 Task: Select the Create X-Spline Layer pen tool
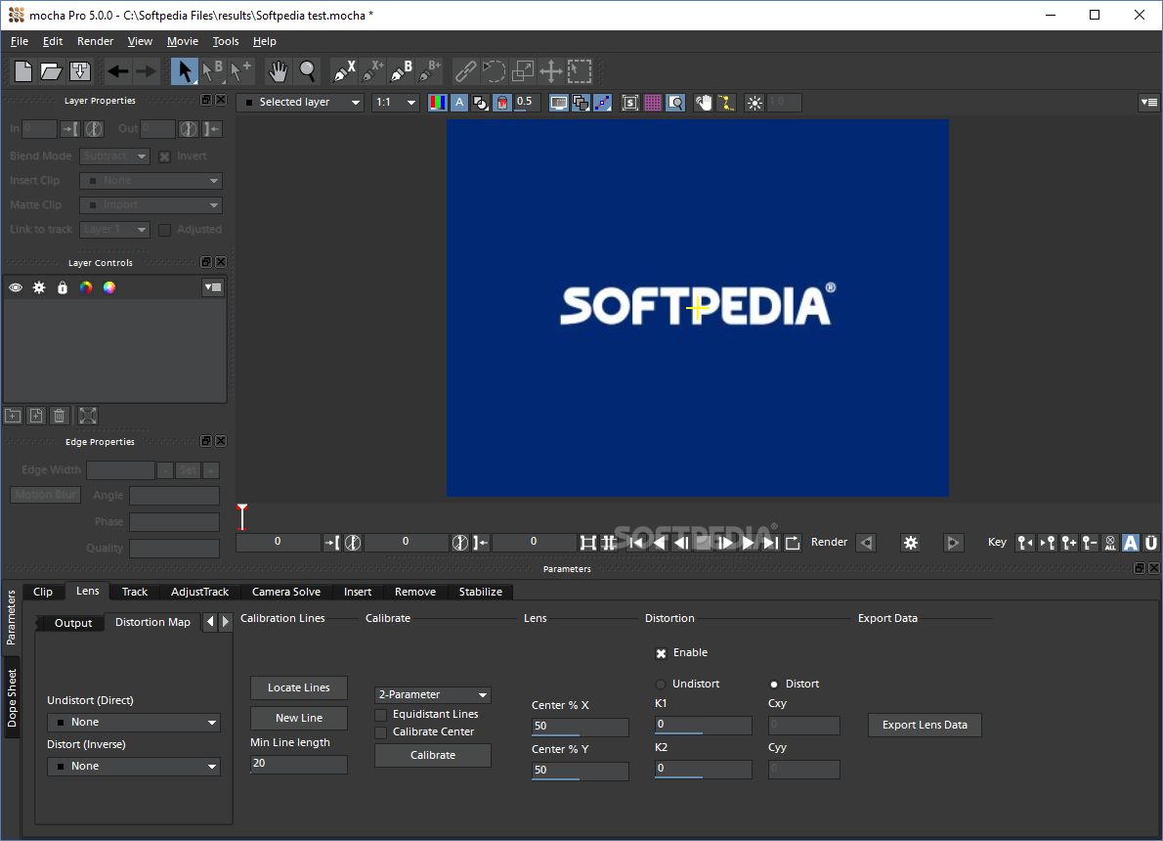coord(344,71)
